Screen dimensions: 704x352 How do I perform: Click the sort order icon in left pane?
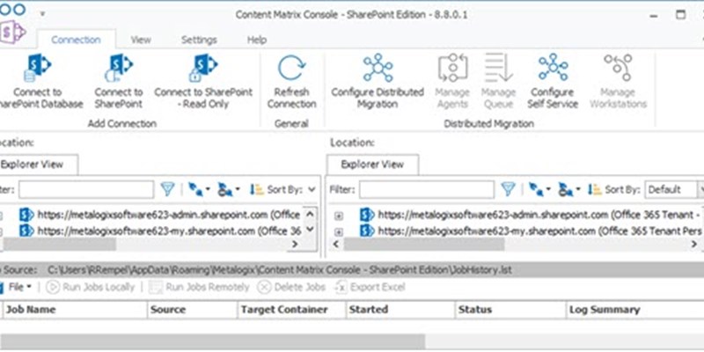(x=257, y=189)
